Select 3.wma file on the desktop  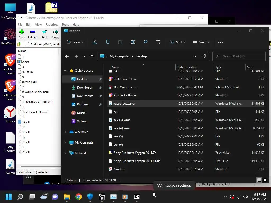[10, 167]
